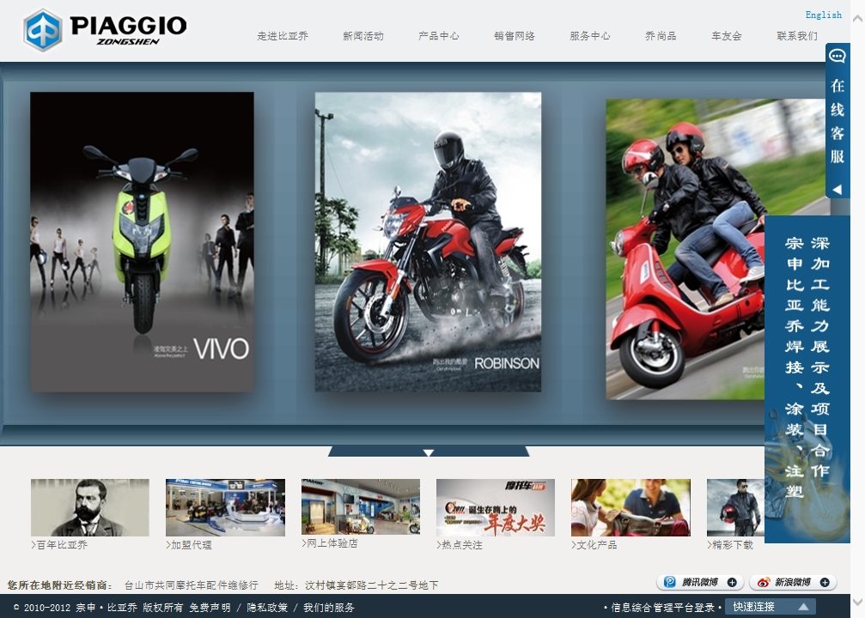This screenshot has height=618, width=865.
Task: Click the online customer service chat bubble icon
Action: pos(837,57)
